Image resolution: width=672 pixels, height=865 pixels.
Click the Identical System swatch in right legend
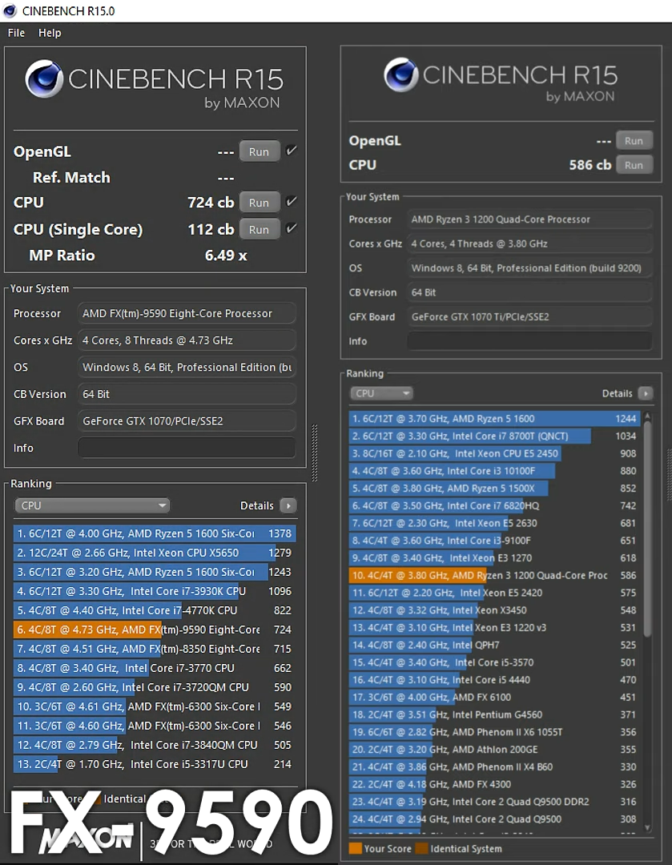click(421, 848)
